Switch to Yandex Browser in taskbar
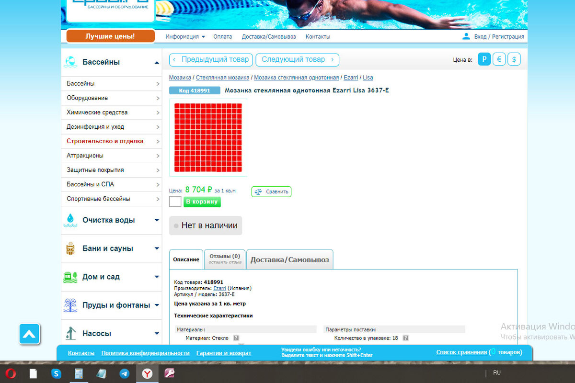This screenshot has height=383, width=575. [x=147, y=373]
